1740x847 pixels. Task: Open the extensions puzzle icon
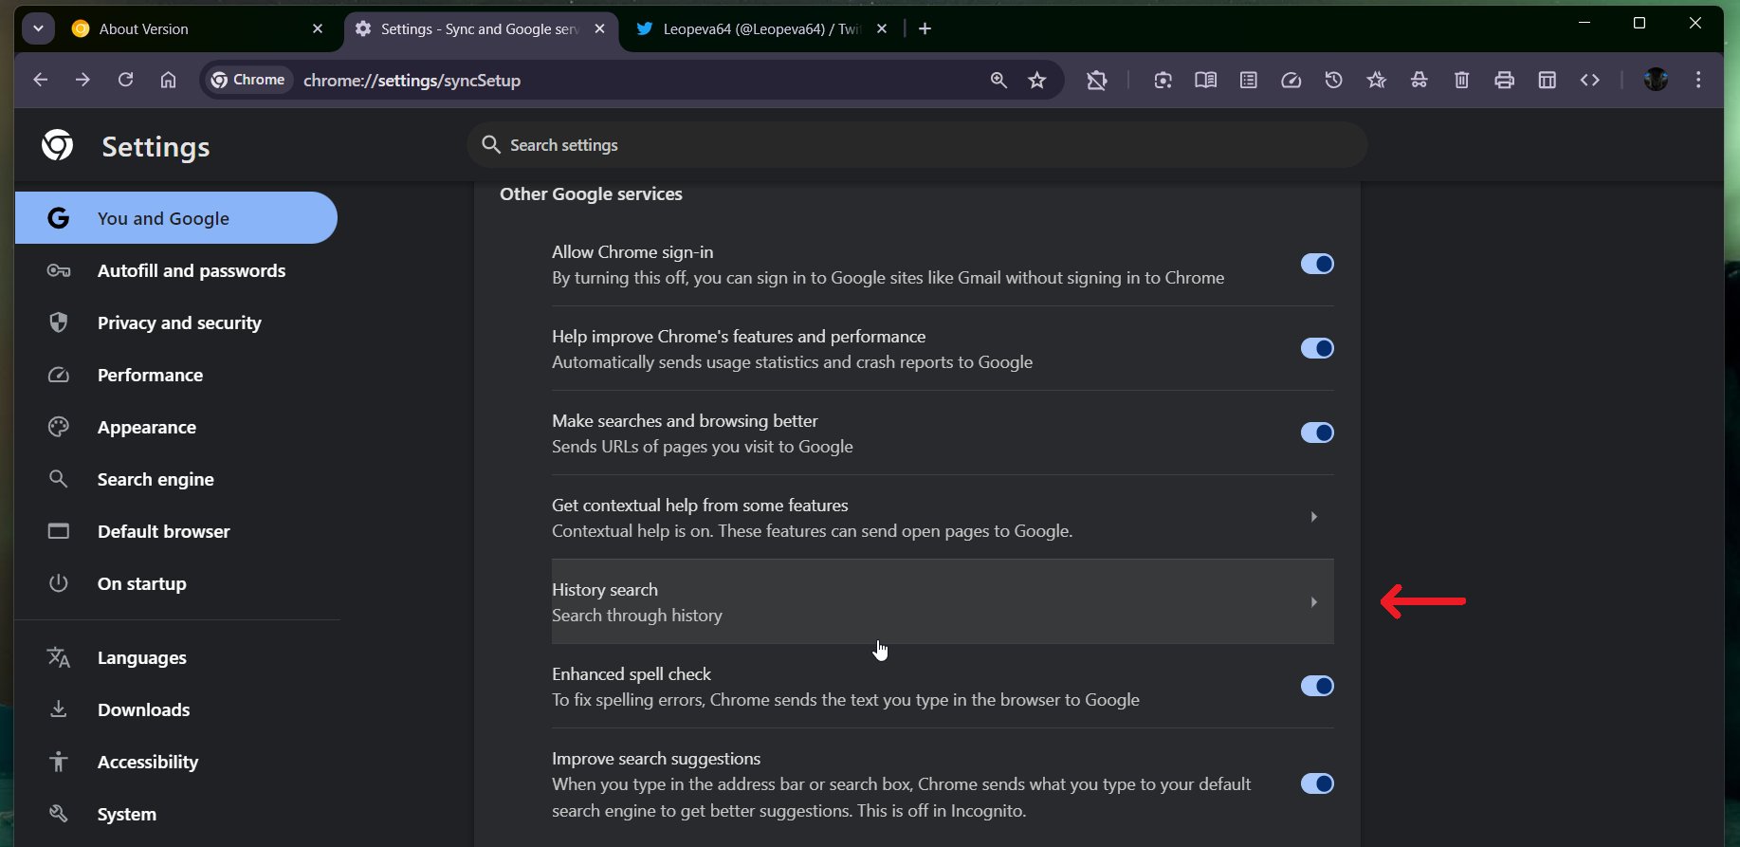coord(1097,81)
